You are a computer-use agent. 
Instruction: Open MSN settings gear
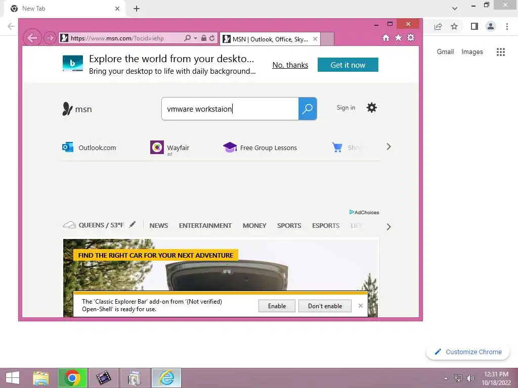(372, 108)
